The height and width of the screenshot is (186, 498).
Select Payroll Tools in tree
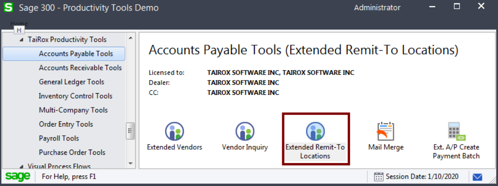point(59,138)
